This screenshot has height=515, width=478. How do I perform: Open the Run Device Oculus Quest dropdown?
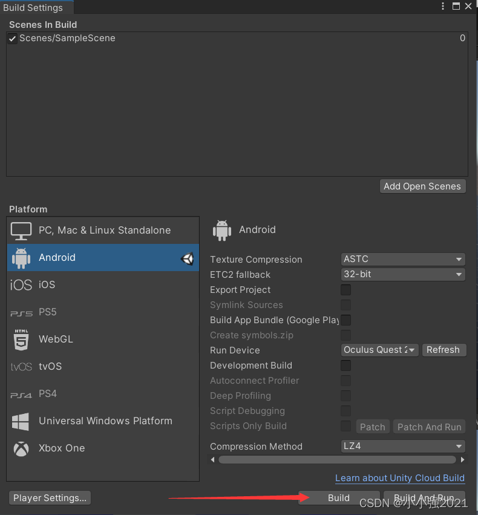[379, 350]
